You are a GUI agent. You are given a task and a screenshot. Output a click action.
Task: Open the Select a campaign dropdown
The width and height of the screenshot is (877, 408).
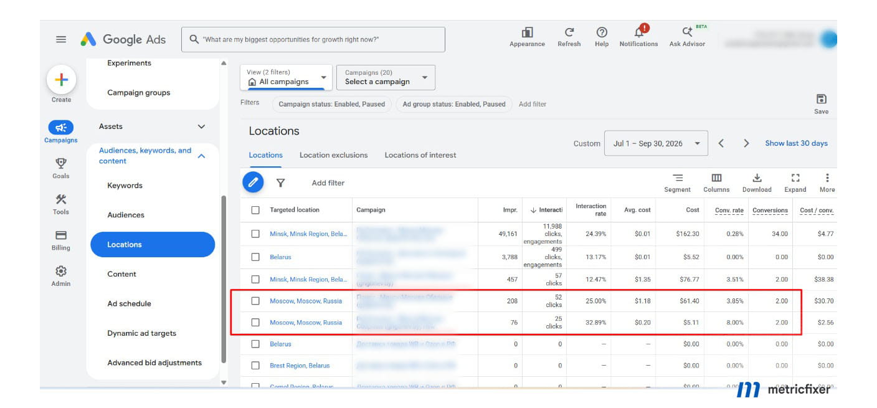point(386,77)
